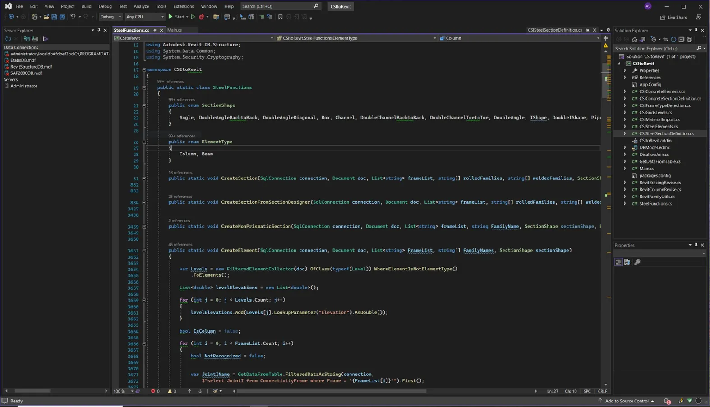This screenshot has height=407, width=710.
Task: Click the Start debugging button
Action: (177, 17)
